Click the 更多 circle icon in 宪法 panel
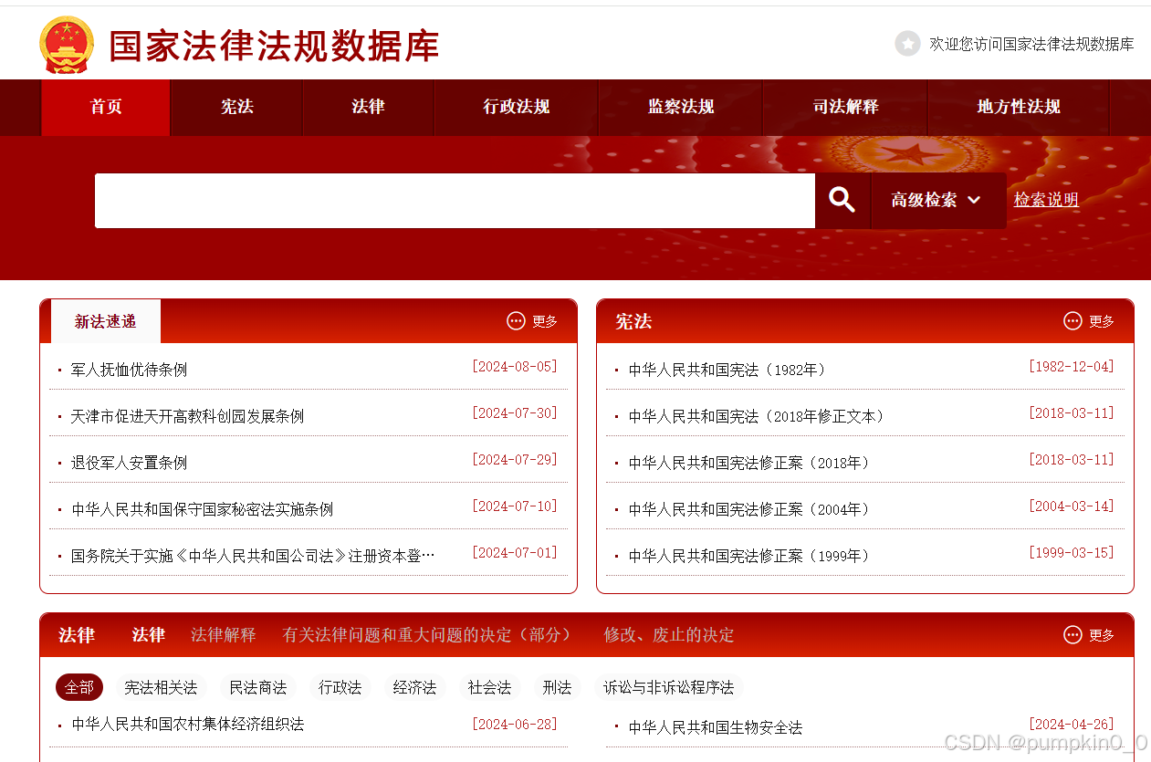 pos(1073,321)
